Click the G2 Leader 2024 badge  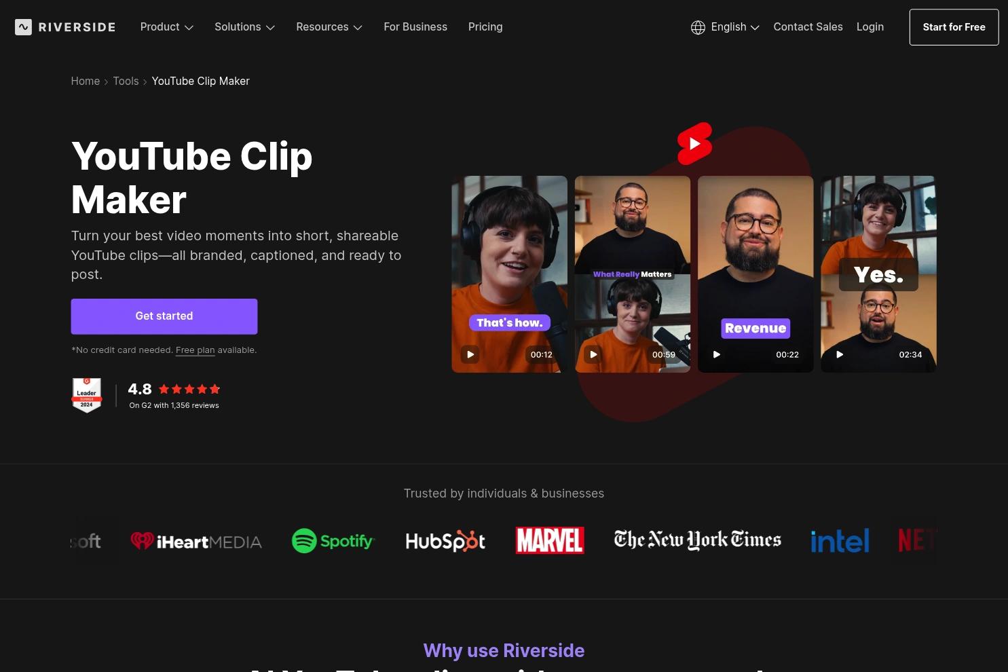87,395
